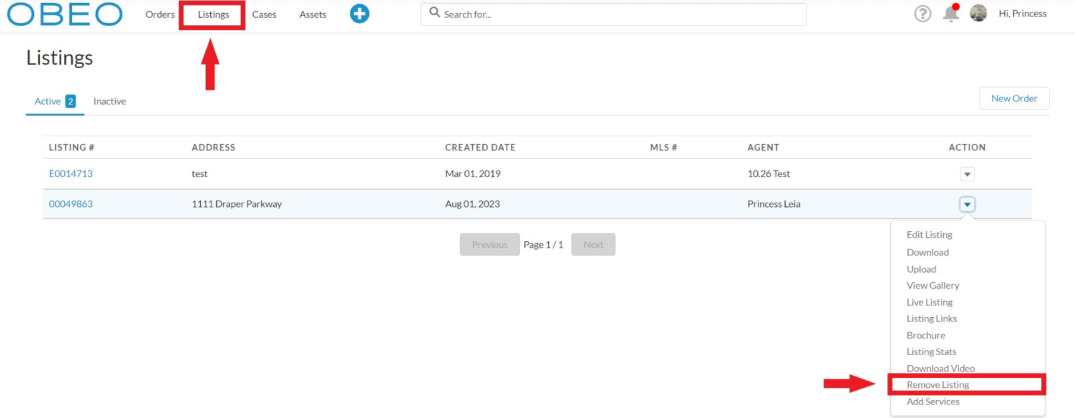Choose Download from the action menu
This screenshot has height=418, width=1075.
[928, 253]
